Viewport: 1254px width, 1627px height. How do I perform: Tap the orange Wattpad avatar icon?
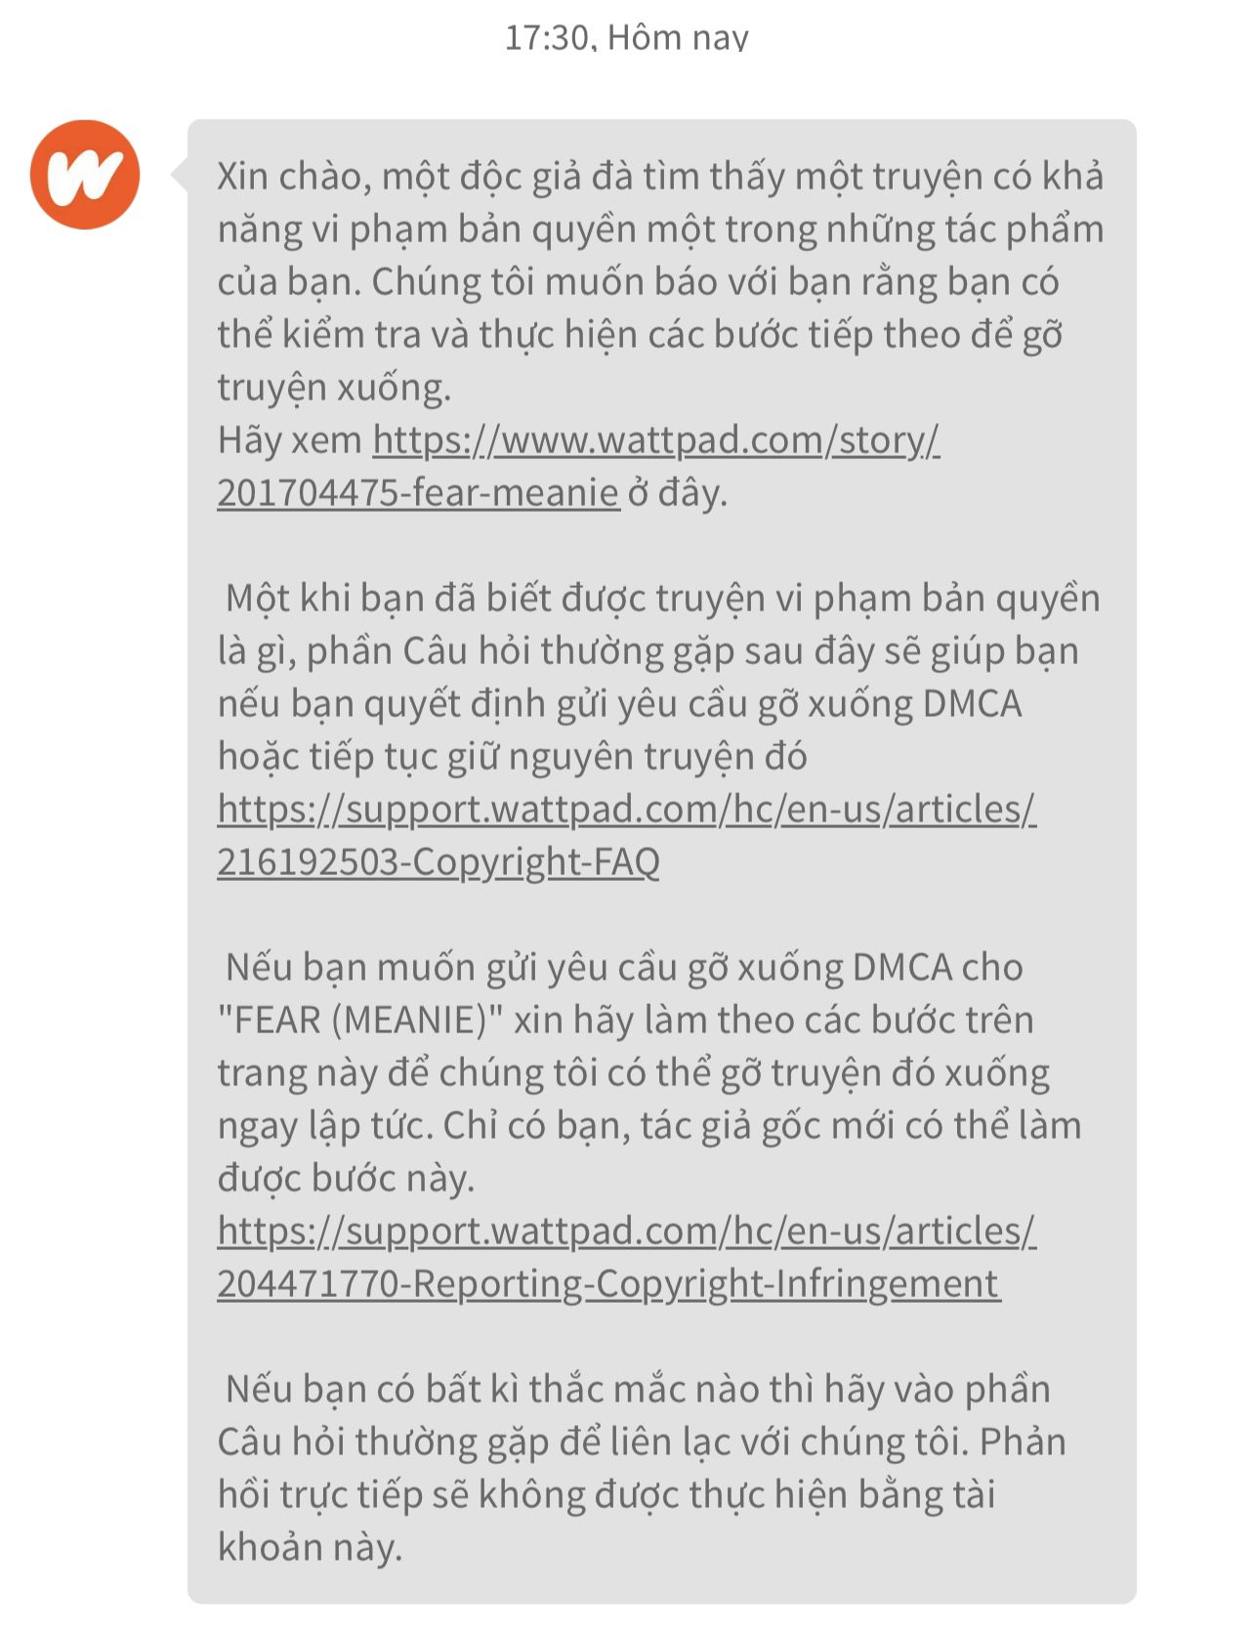(85, 175)
